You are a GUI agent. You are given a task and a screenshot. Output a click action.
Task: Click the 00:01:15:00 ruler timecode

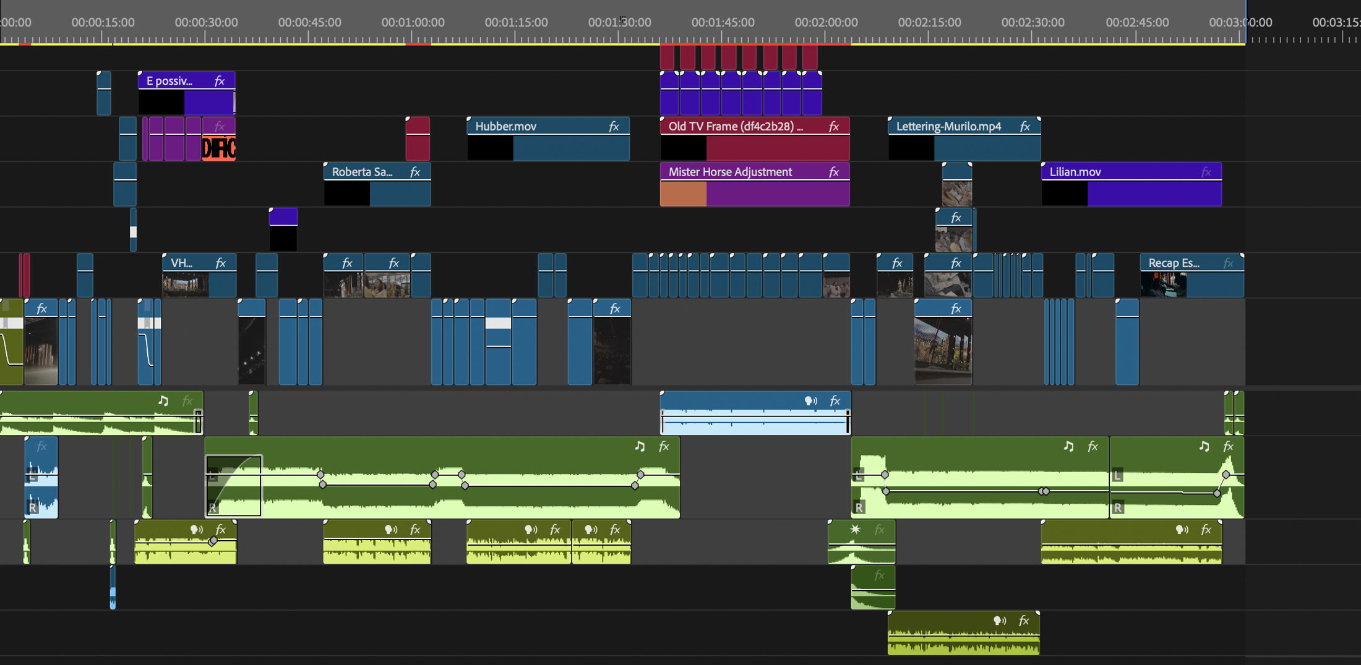[x=517, y=23]
